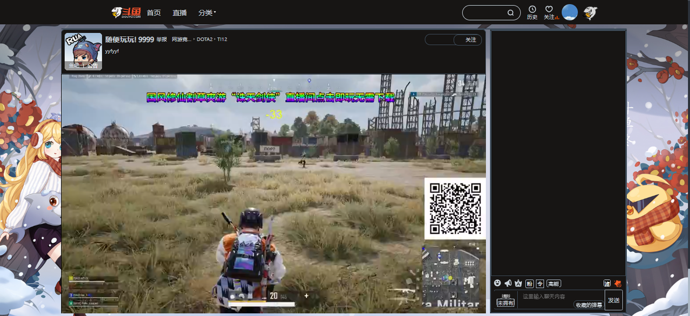Click the 令 token icon in chat

pyautogui.click(x=540, y=284)
